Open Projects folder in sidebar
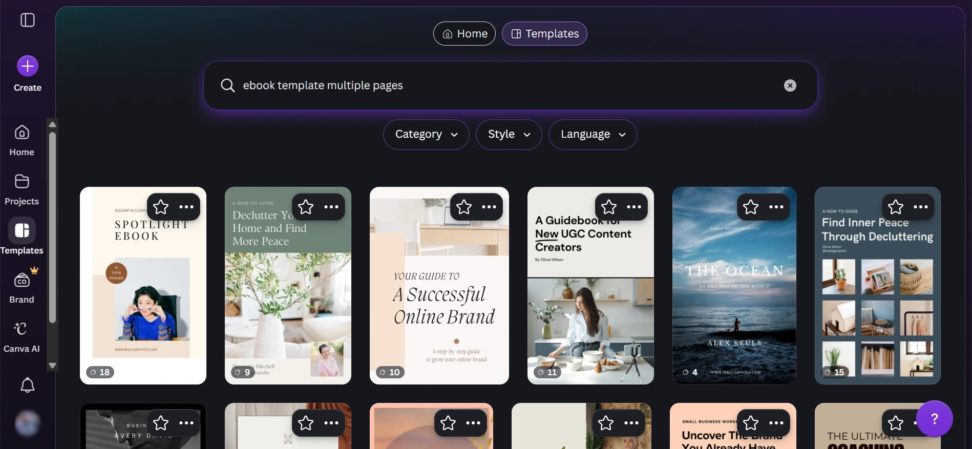Screen dimensions: 972x449 (22, 189)
